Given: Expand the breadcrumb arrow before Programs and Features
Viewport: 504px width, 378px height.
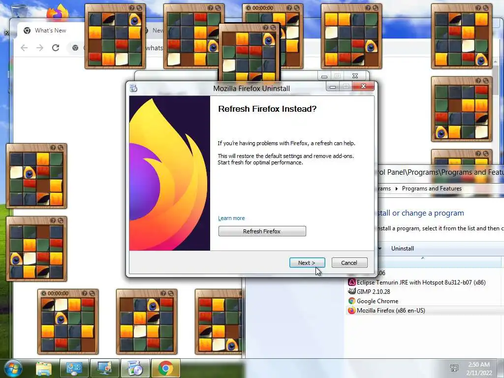Looking at the screenshot, I should (x=396, y=189).
